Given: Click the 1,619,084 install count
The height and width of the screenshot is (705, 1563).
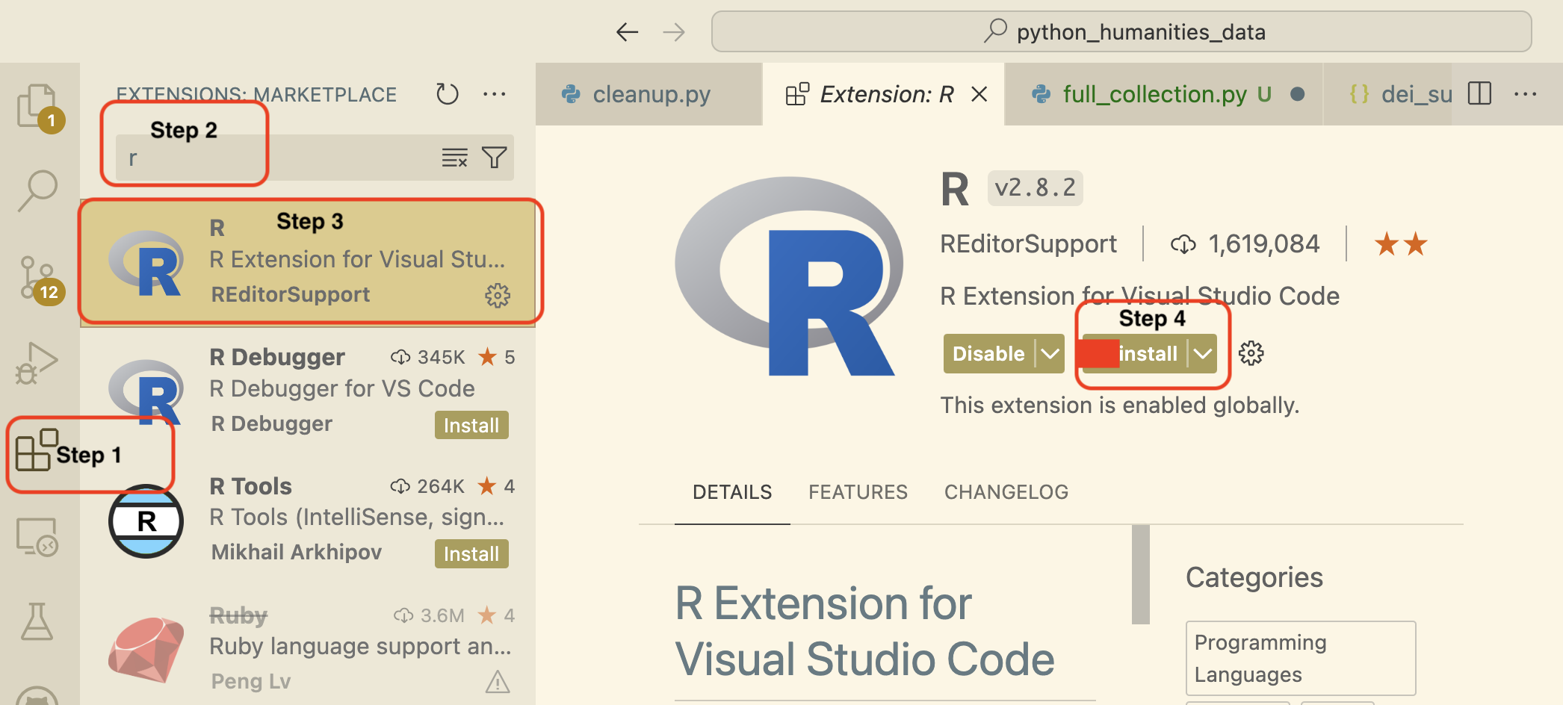Looking at the screenshot, I should click(1245, 244).
